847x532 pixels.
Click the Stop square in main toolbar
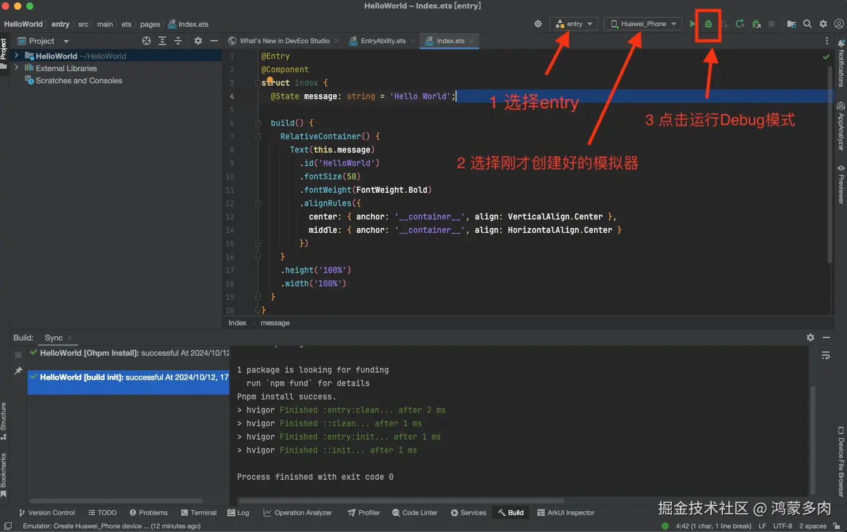(772, 24)
